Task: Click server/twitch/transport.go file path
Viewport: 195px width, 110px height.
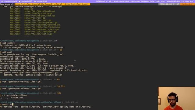Action: [x=40, y=32]
